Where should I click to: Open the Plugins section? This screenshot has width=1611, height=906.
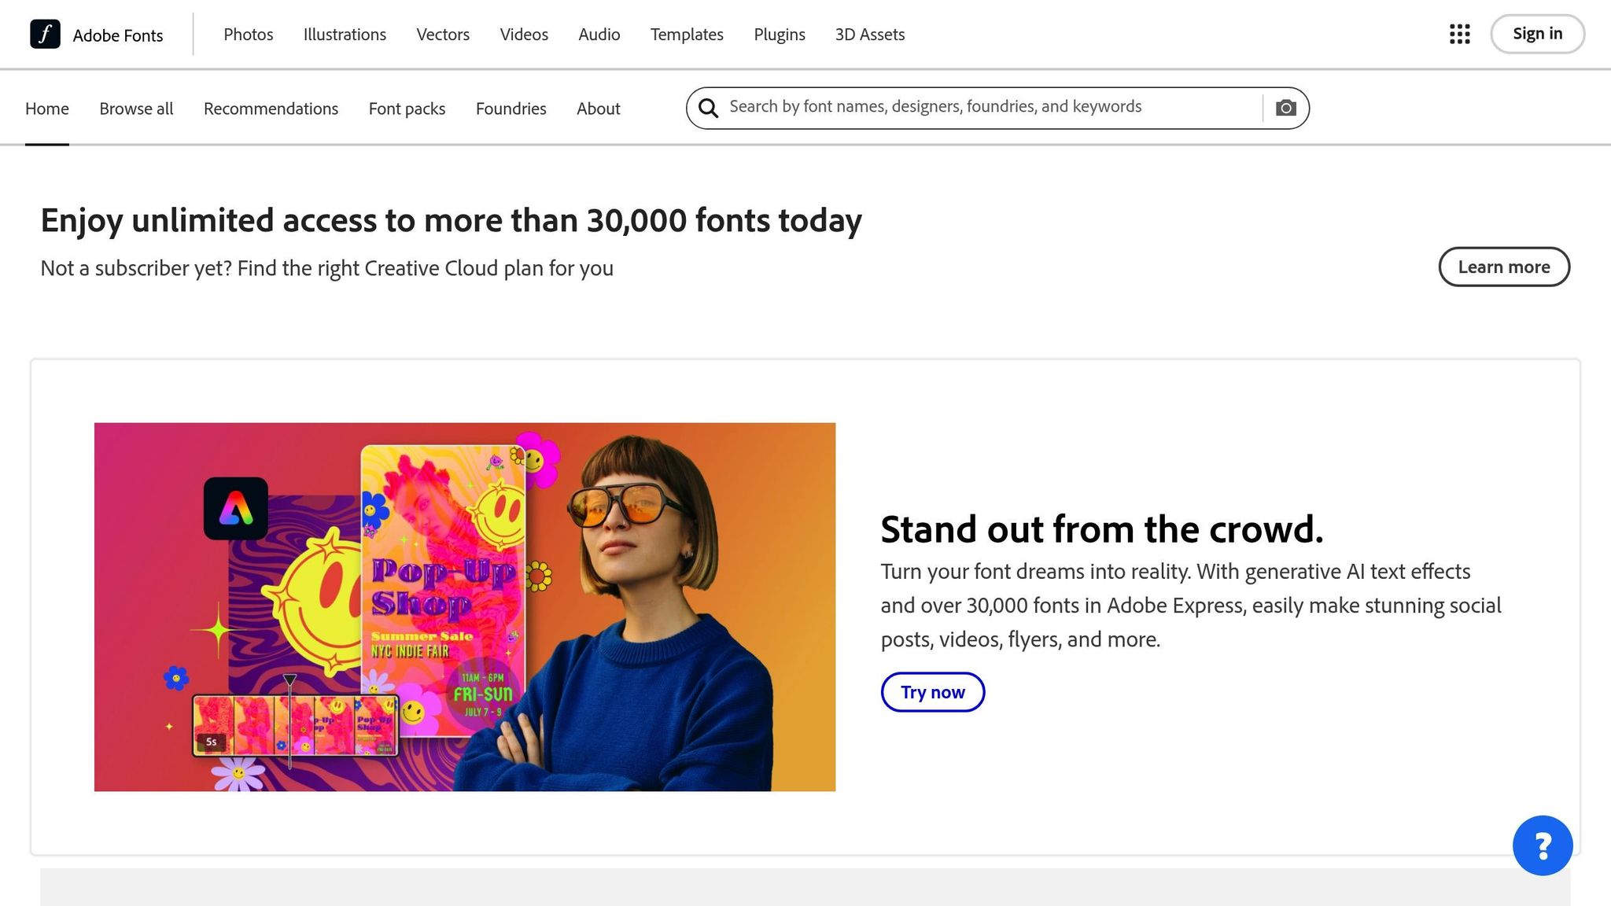click(x=779, y=35)
